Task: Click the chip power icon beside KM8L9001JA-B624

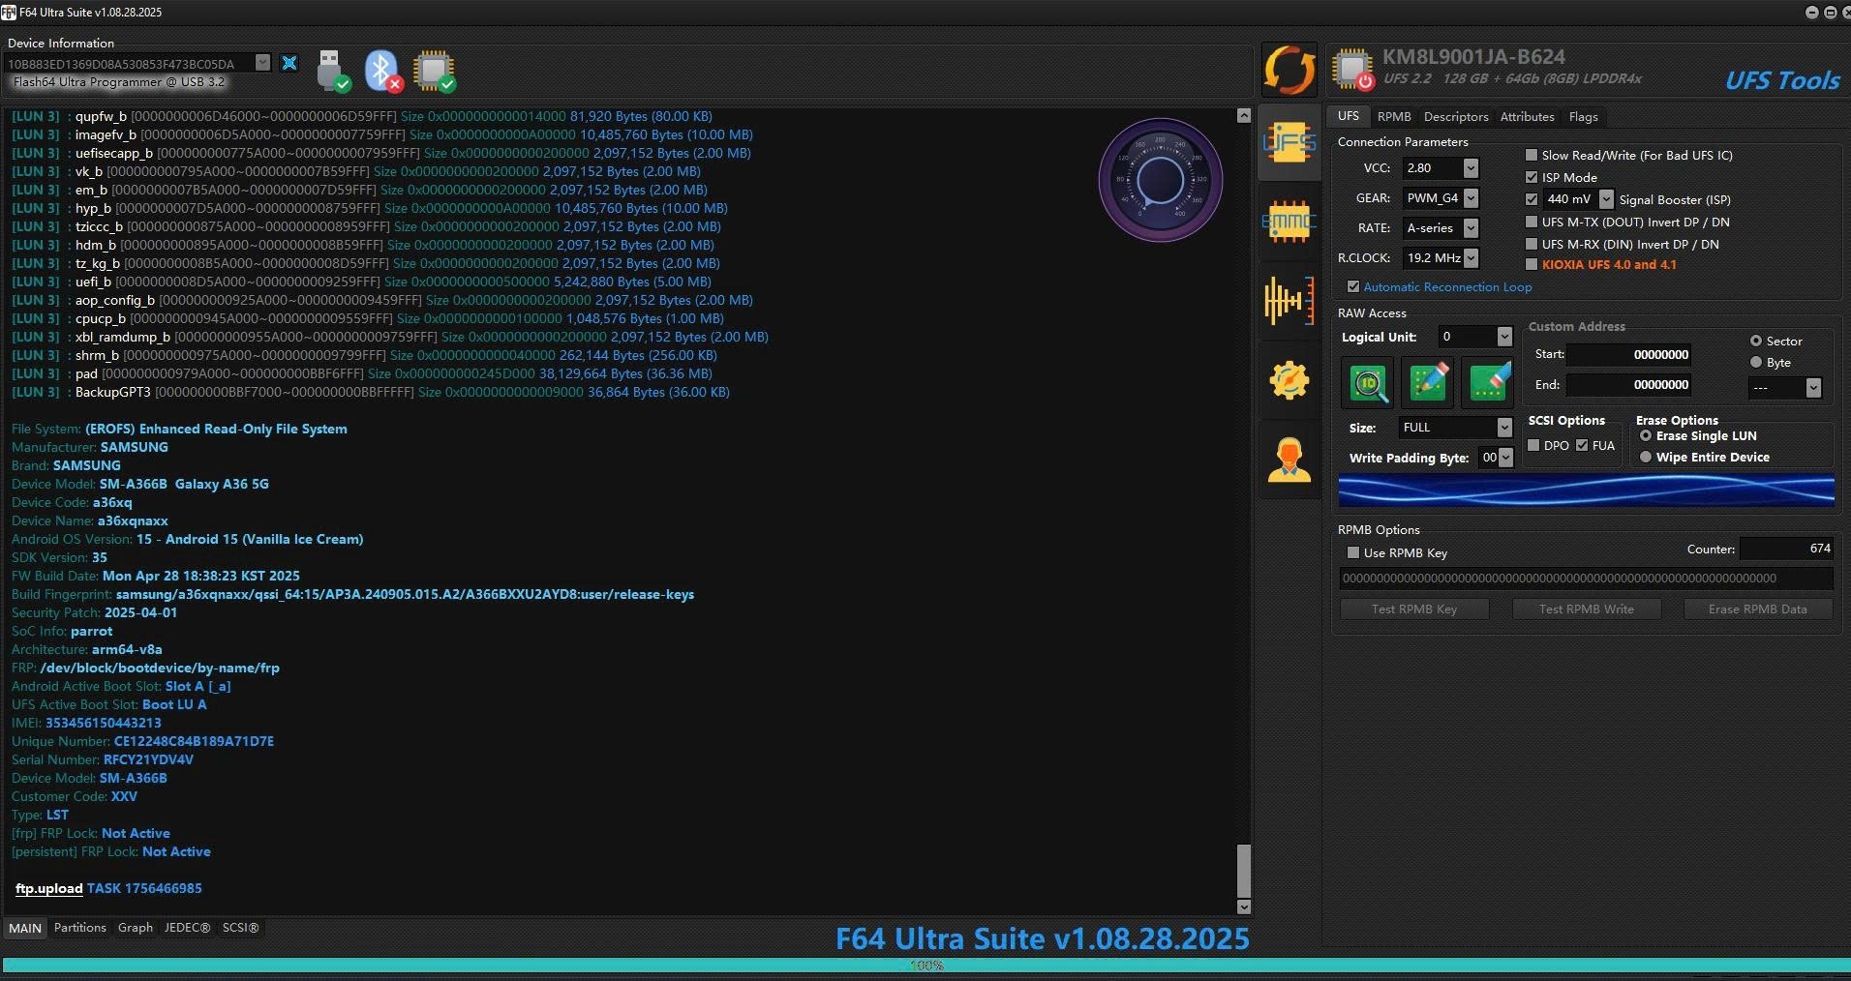Action: point(1352,70)
